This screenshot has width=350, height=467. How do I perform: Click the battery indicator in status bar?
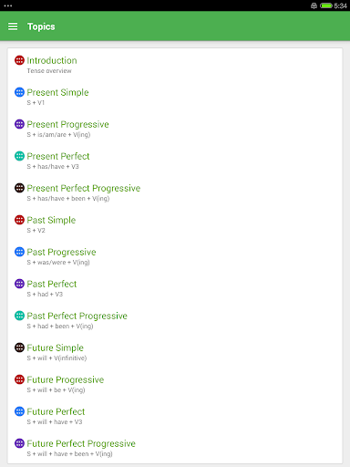326,5
